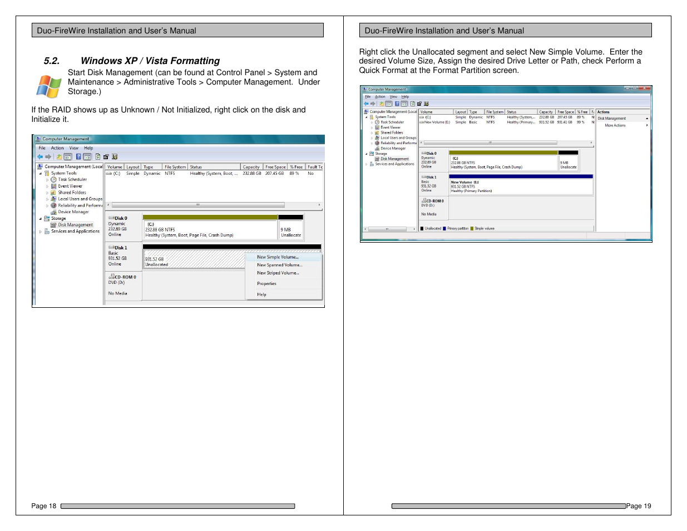Choose New Striped Volume in context menu
This screenshot has height=531, width=687.
pyautogui.click(x=284, y=273)
